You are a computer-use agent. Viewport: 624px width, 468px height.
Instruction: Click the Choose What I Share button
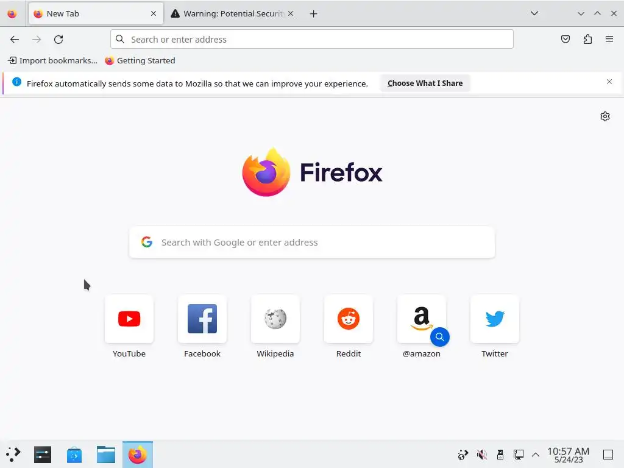[x=425, y=83]
